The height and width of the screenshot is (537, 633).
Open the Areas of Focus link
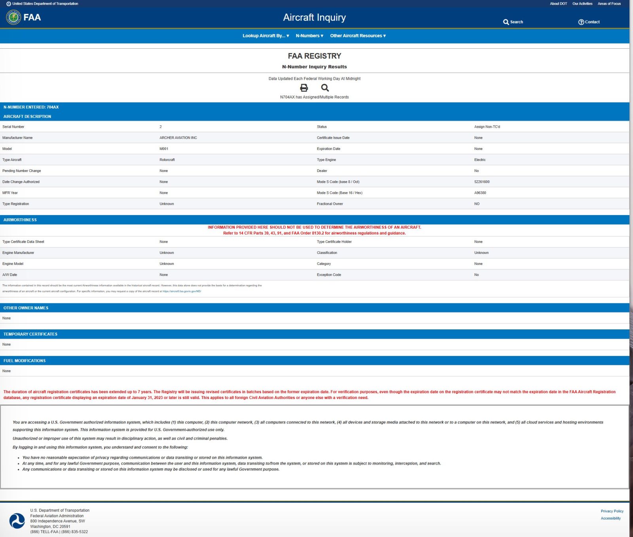click(609, 4)
